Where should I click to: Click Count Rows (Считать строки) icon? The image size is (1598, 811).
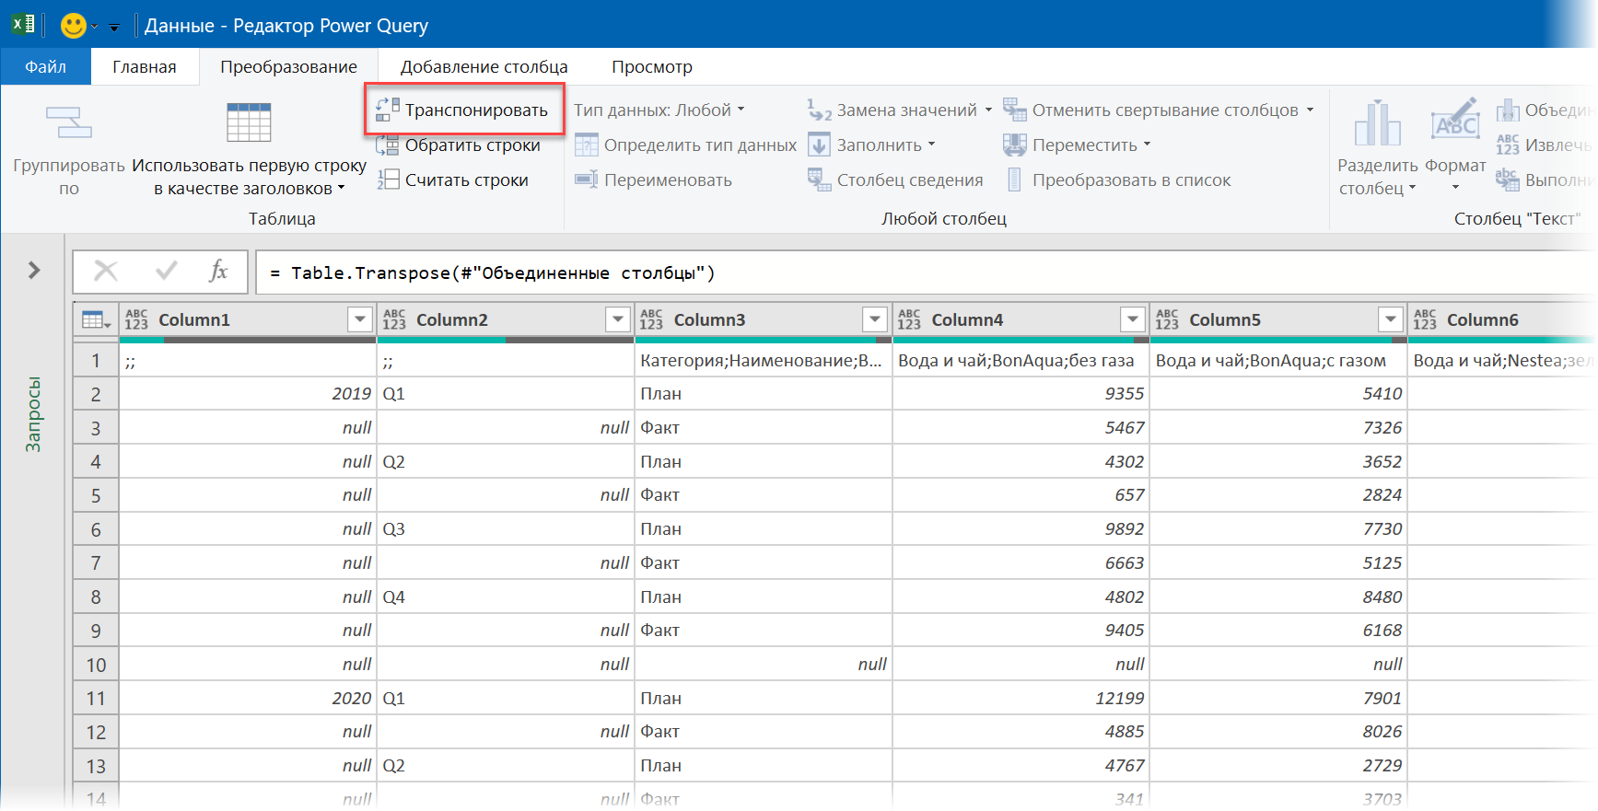(x=388, y=180)
